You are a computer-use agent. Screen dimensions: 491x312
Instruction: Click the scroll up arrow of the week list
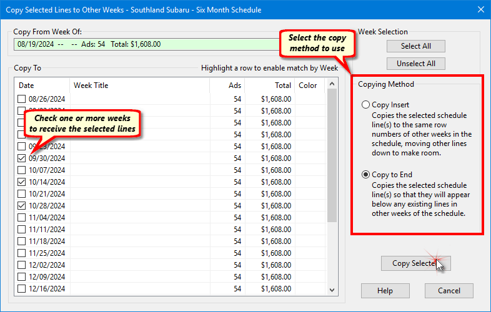[x=332, y=84]
